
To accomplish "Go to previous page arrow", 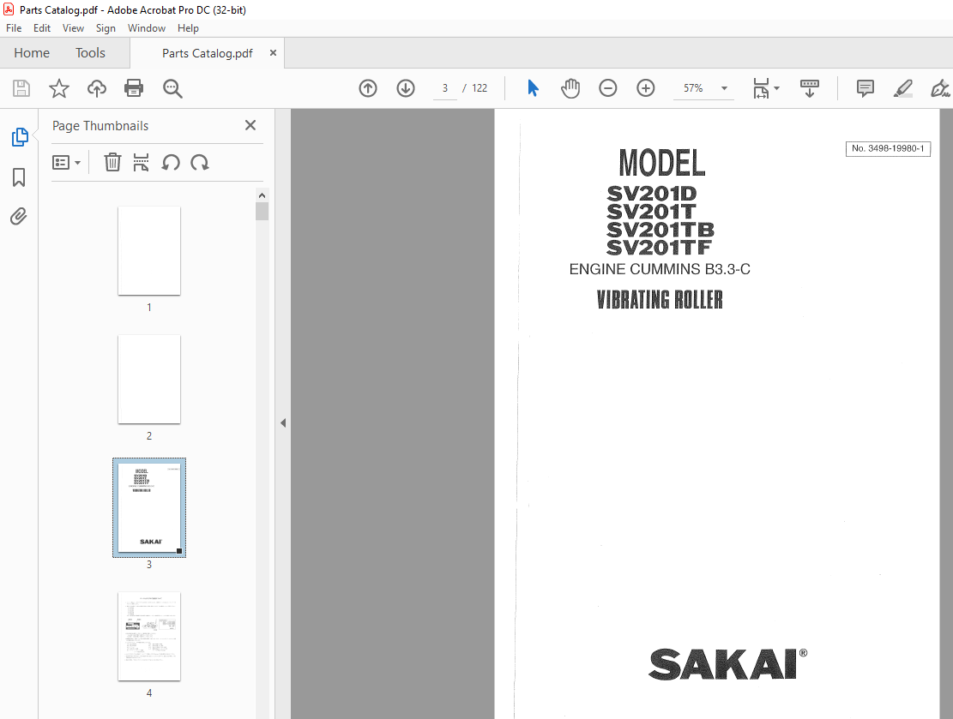I will [x=368, y=88].
